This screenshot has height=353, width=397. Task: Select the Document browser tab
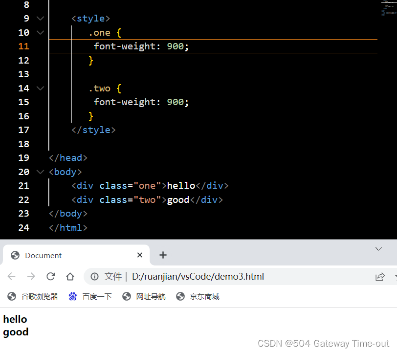pos(76,255)
